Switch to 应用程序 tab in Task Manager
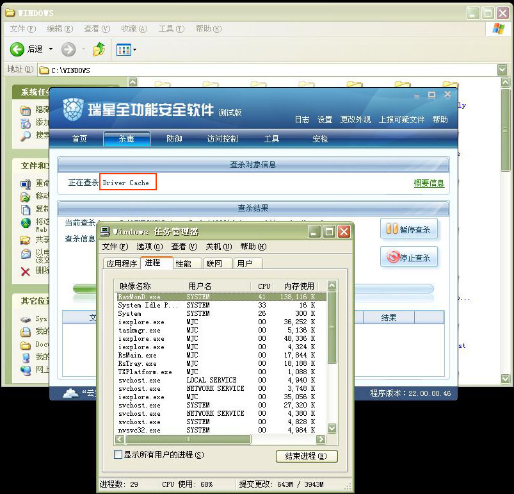The height and width of the screenshot is (494, 514). (122, 264)
